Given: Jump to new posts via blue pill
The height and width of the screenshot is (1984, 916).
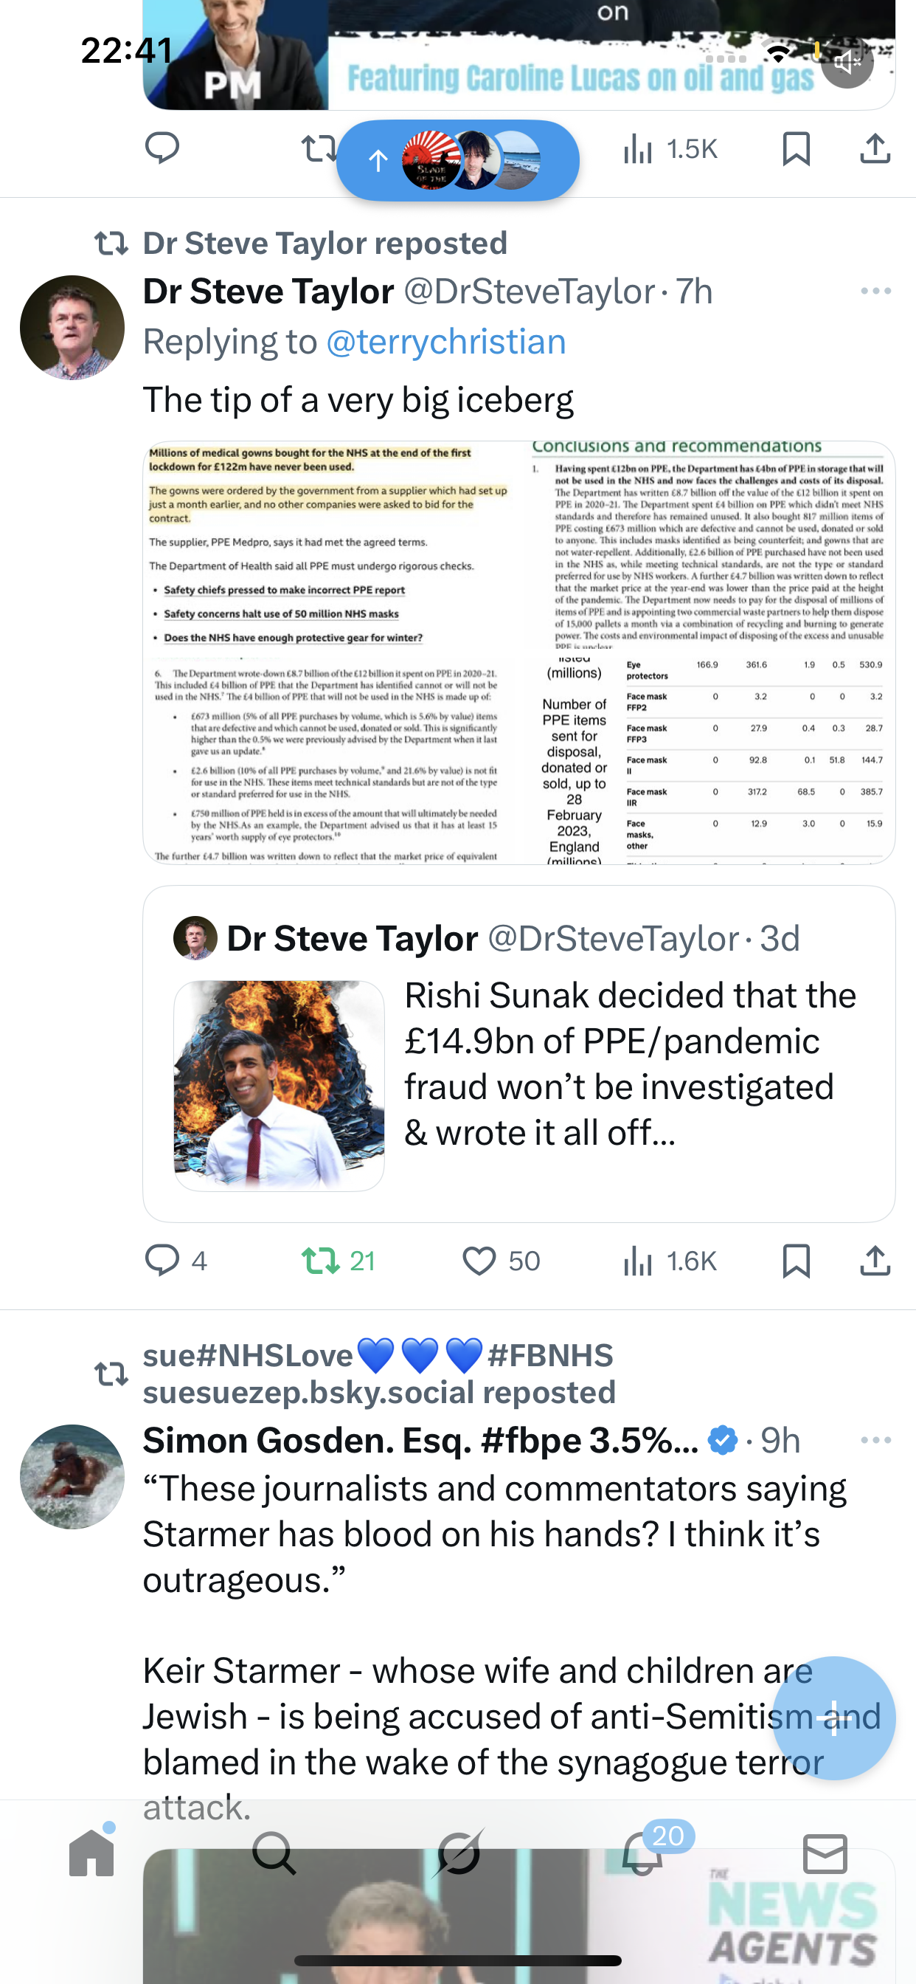Looking at the screenshot, I should point(457,160).
